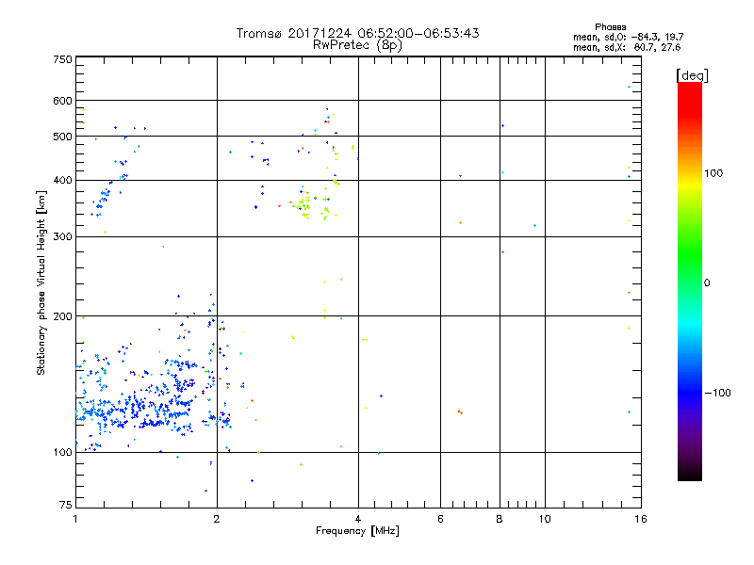Click the y-axis tick label '750'
This screenshot has width=754, height=565.
(62, 59)
